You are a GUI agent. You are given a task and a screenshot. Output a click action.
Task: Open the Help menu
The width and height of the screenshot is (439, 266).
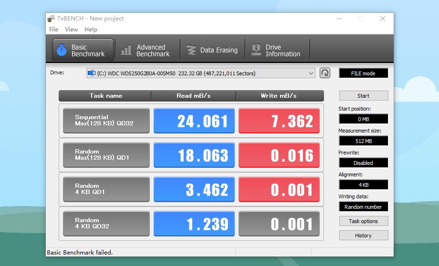pos(91,30)
